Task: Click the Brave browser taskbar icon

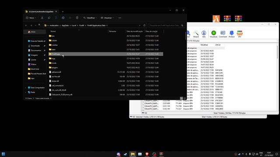Action: click(x=147, y=154)
